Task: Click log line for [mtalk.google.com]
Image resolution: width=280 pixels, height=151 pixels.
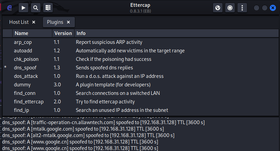Action: pyautogui.click(x=83, y=129)
